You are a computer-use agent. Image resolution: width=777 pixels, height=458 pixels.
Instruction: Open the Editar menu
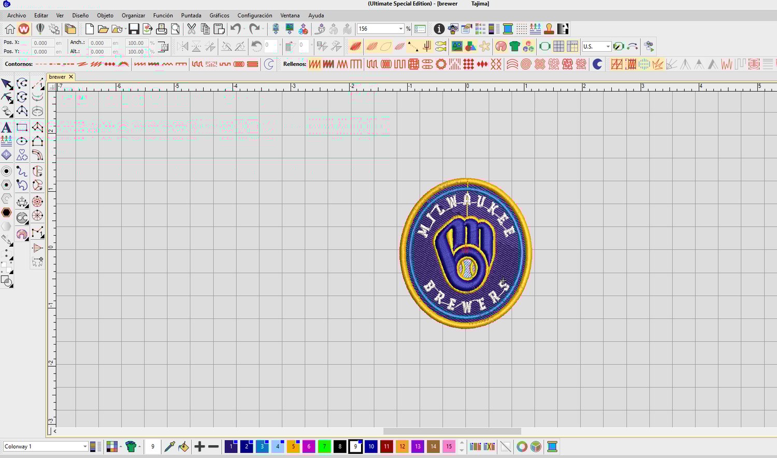click(41, 16)
